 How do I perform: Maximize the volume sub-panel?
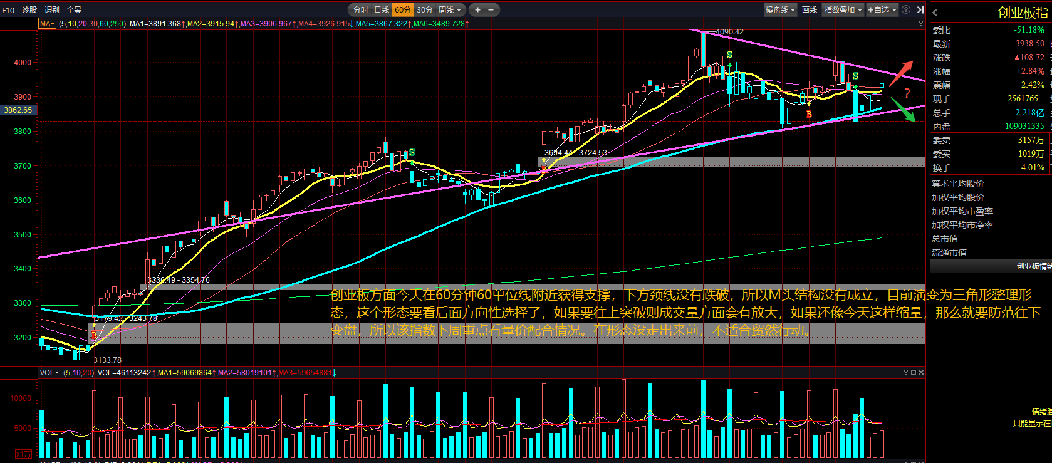[x=913, y=372]
